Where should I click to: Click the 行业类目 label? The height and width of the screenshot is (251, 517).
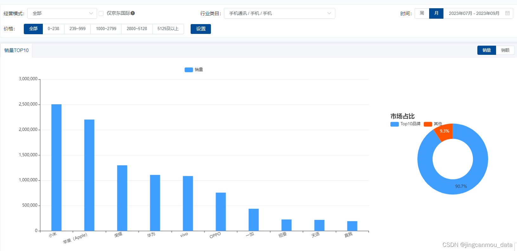(211, 13)
